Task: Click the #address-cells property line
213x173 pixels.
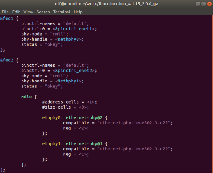Action: point(70,102)
